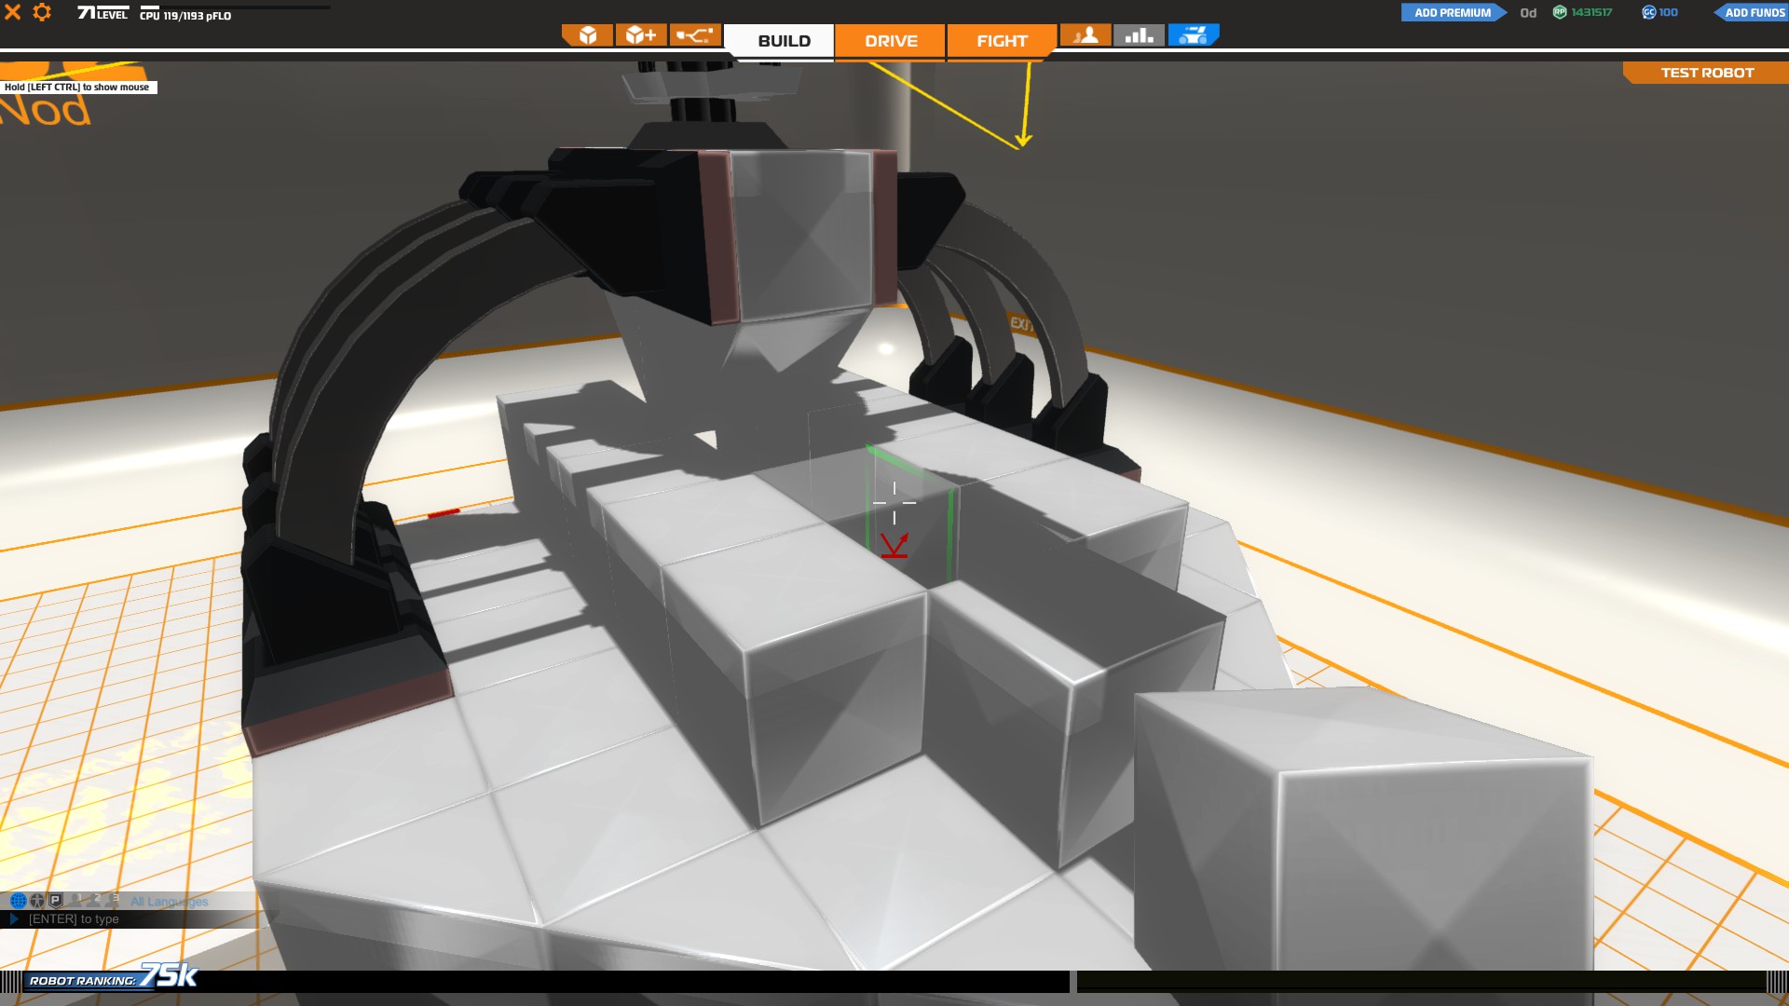Click the TEST ROBOT button
This screenshot has height=1006, width=1789.
(1706, 73)
